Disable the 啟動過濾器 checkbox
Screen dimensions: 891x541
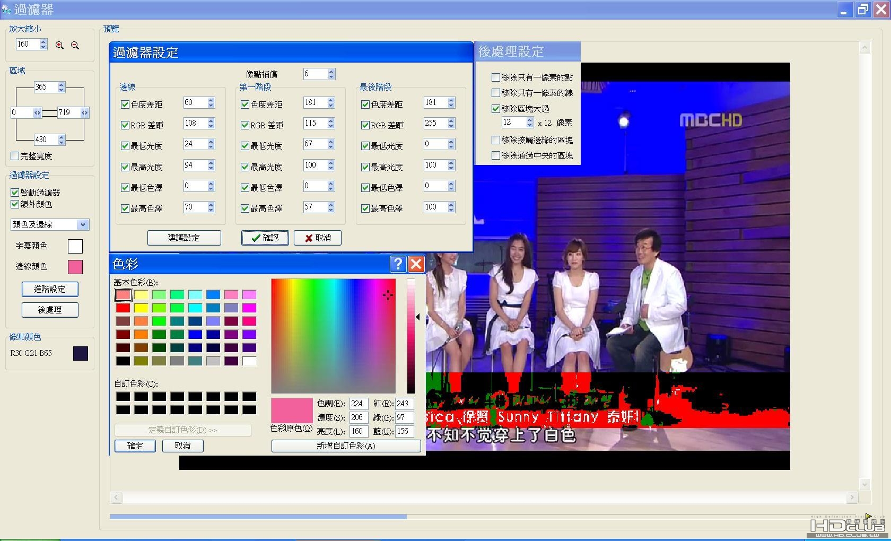[x=15, y=193]
